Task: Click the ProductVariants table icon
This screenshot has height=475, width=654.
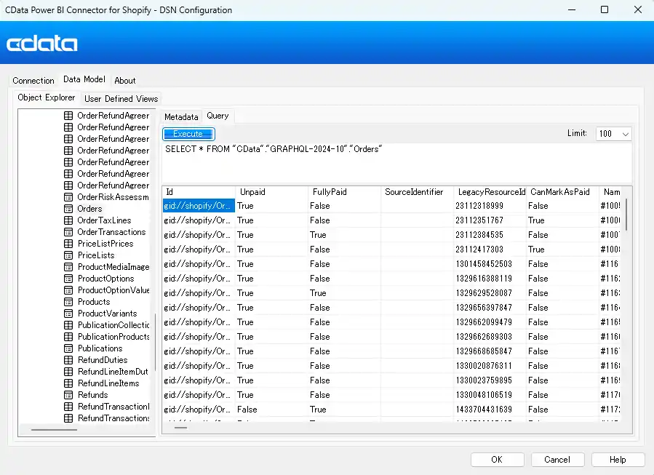Action: coord(69,314)
